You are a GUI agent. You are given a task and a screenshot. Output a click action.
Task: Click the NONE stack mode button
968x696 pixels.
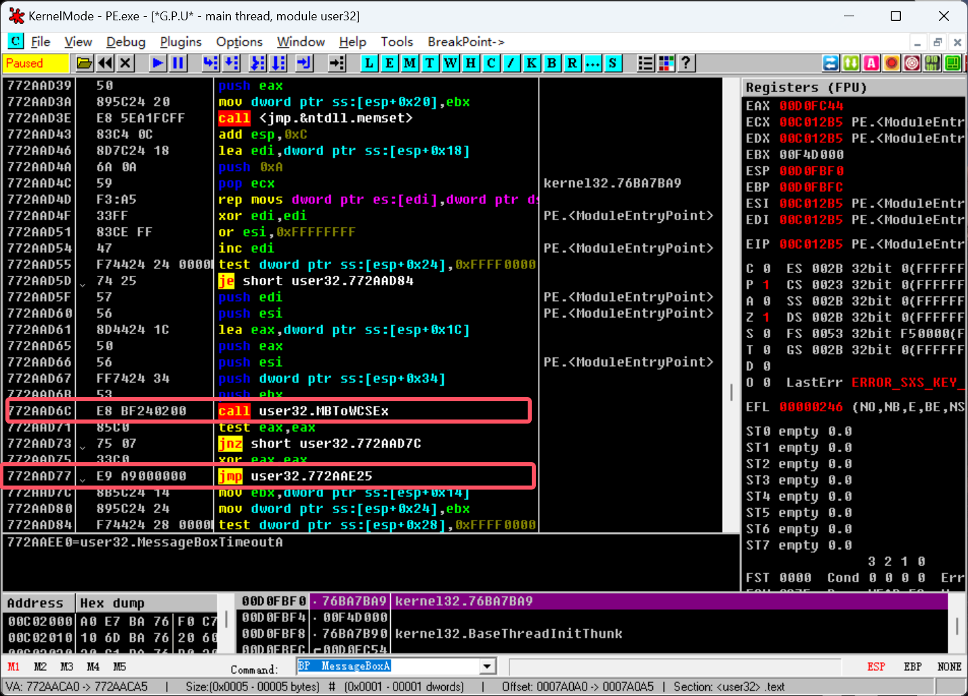[x=949, y=667]
